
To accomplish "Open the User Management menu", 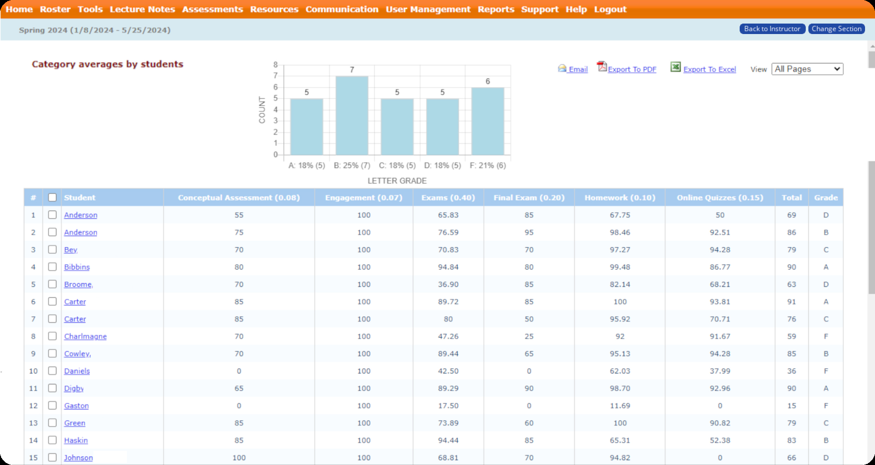I will [428, 9].
